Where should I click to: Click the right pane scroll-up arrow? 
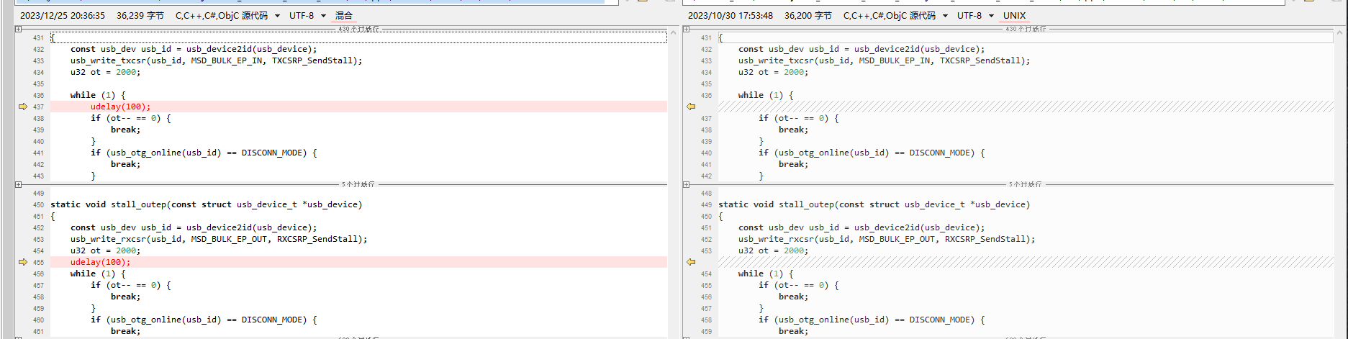1341,32
